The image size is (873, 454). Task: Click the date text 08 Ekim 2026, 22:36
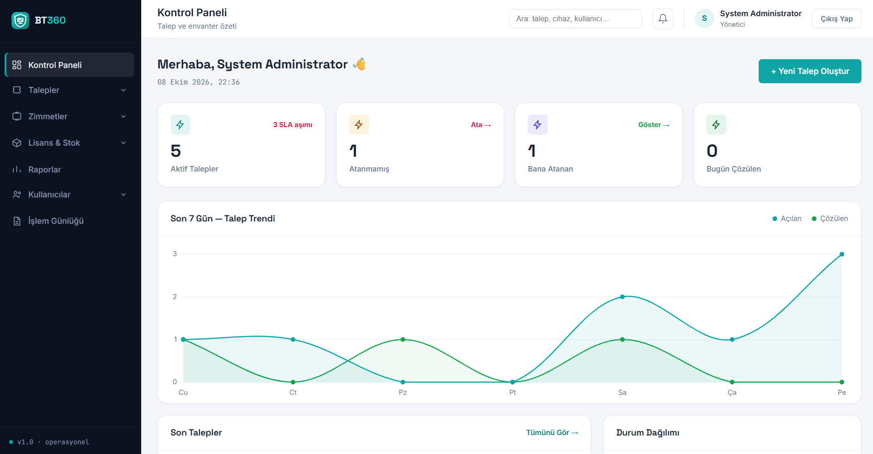point(199,82)
